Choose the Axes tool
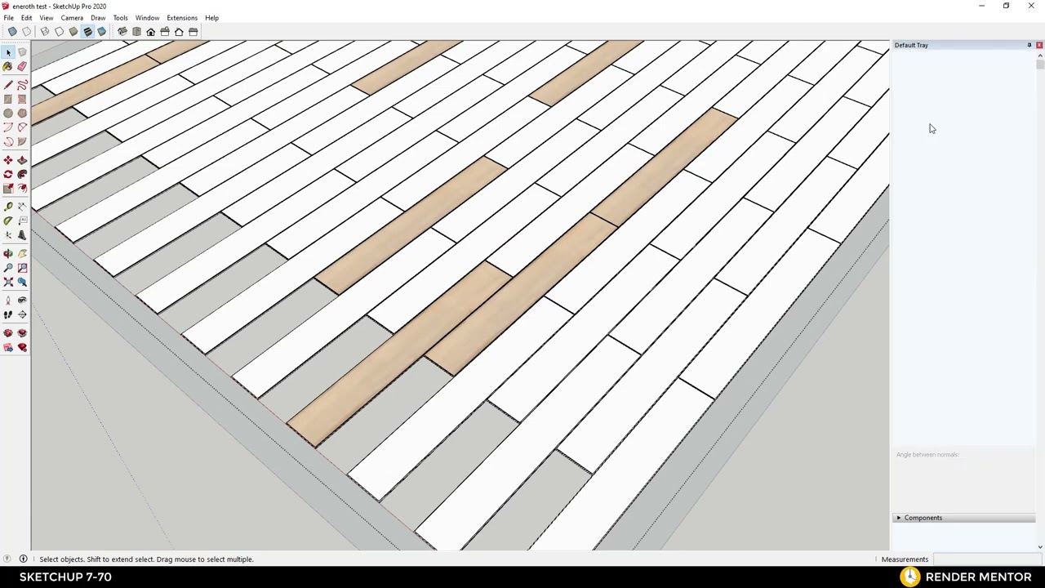1045x588 pixels. tap(8, 235)
